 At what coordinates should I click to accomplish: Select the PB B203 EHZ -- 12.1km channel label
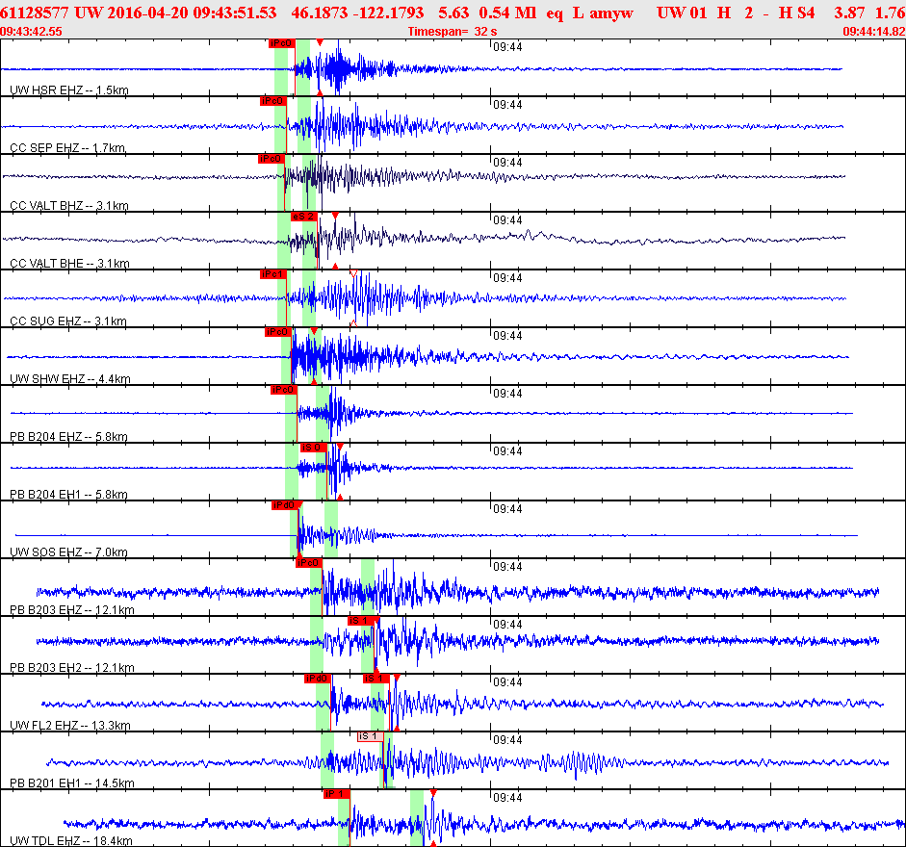click(72, 610)
